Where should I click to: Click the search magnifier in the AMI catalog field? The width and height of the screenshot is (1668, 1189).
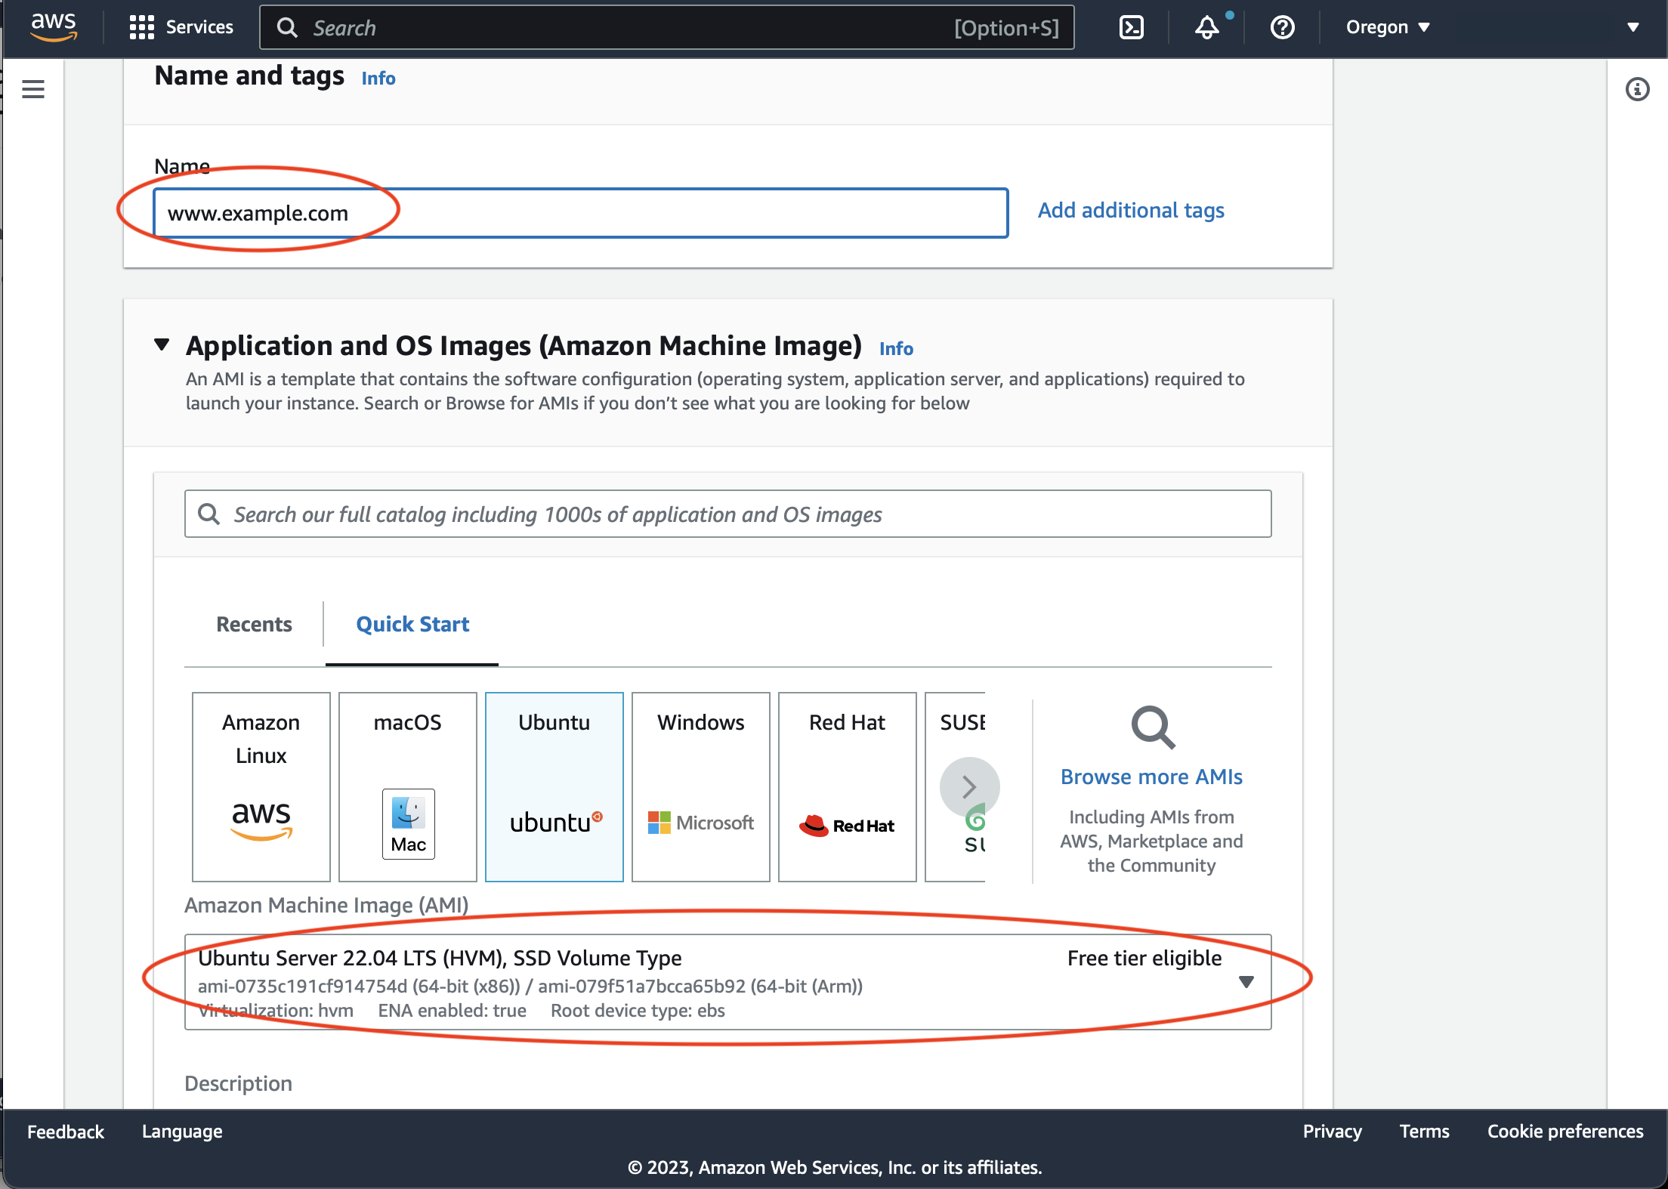coord(208,514)
